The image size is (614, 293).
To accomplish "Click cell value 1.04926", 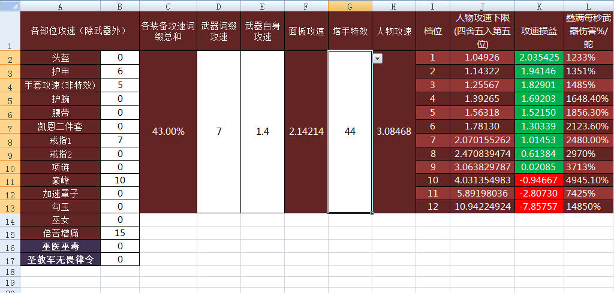I will (483, 58).
